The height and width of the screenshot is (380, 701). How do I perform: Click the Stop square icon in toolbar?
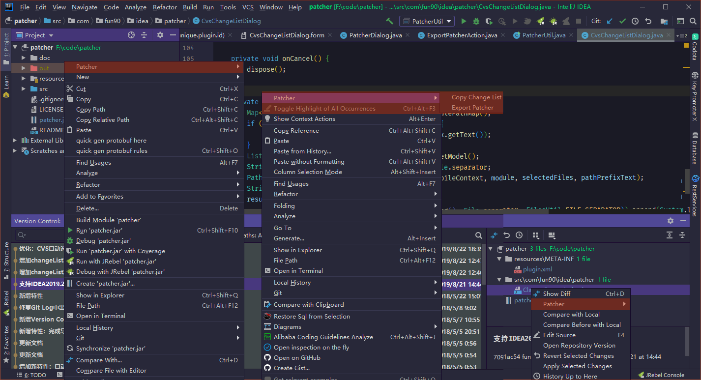[x=579, y=21]
